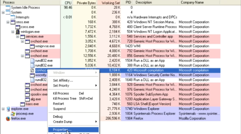Image resolution: width=241 pixels, height=134 pixels.
Task: Collapse the winlogon.exe subtree
Action: tap(13, 32)
